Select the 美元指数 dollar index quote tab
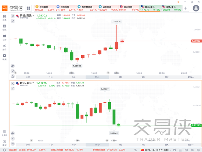 point(129,8)
